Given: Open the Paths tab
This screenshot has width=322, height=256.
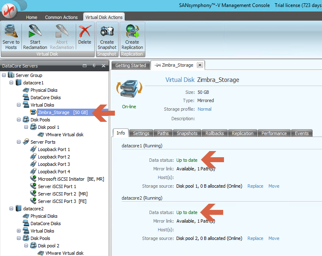Looking at the screenshot, I should tap(163, 133).
